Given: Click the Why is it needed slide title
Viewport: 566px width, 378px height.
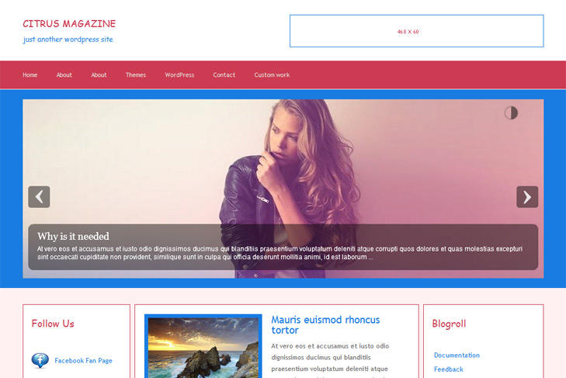Looking at the screenshot, I should pos(73,237).
